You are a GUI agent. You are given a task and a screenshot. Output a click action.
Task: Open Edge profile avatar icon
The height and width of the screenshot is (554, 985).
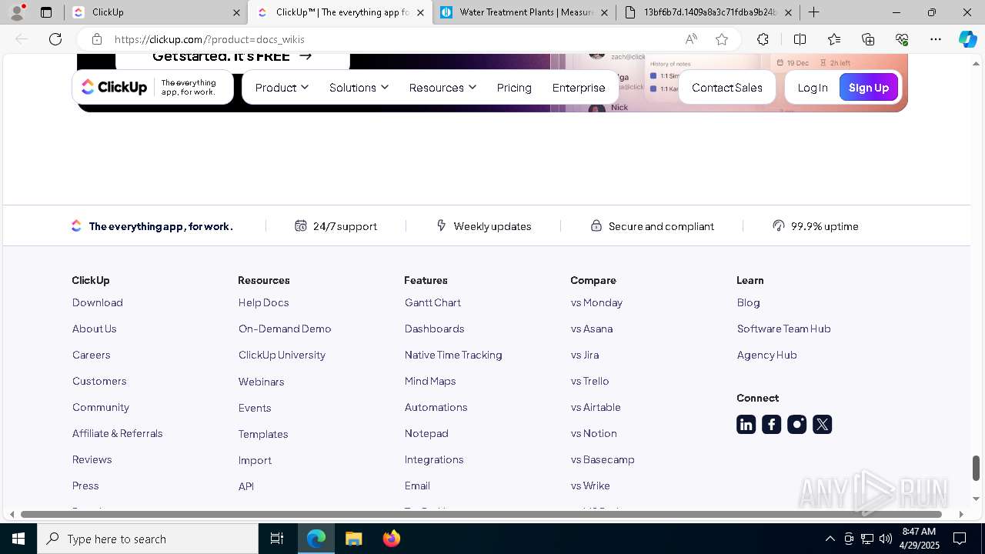coord(17,12)
